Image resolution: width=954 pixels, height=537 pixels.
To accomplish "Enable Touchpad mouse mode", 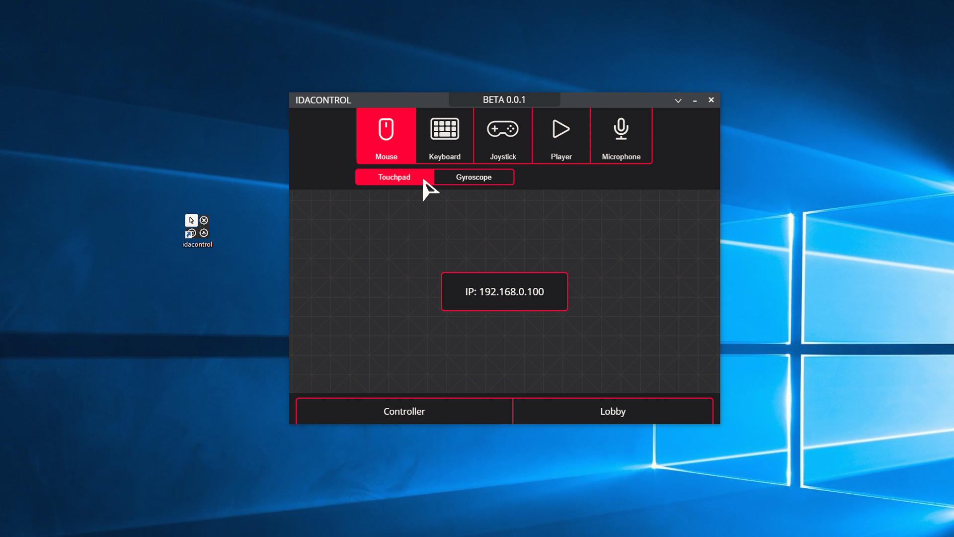I will 394,177.
